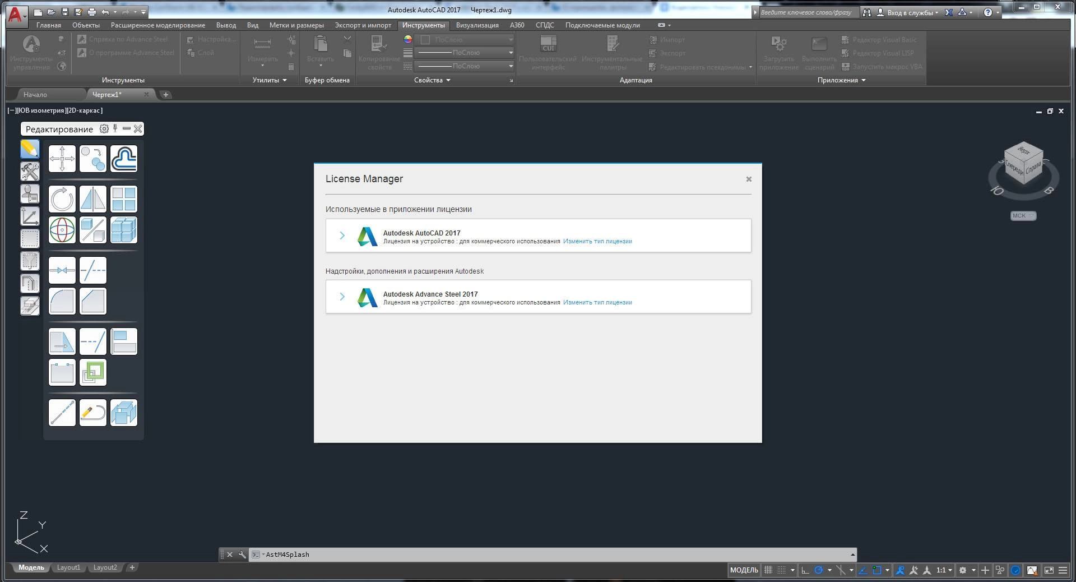Open the status bar customization menu icon
This screenshot has width=1076, height=582.
pyautogui.click(x=1063, y=570)
